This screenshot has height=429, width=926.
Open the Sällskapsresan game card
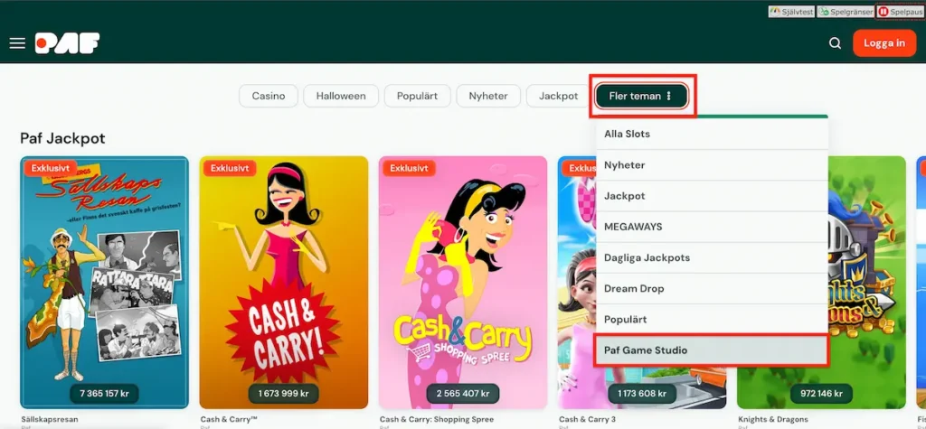105,282
